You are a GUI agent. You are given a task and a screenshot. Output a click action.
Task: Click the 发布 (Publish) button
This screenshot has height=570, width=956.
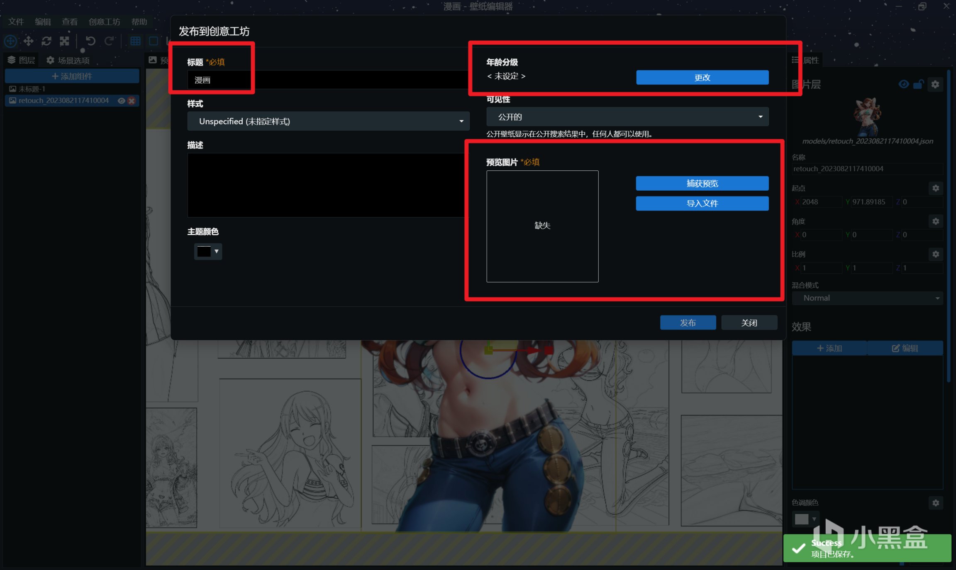(x=688, y=323)
